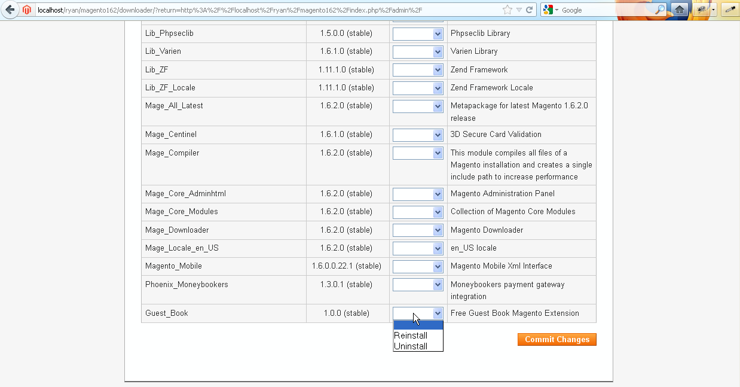The height and width of the screenshot is (387, 740).
Task: Expand the Mage_Compiler action dropdown
Action: 417,153
